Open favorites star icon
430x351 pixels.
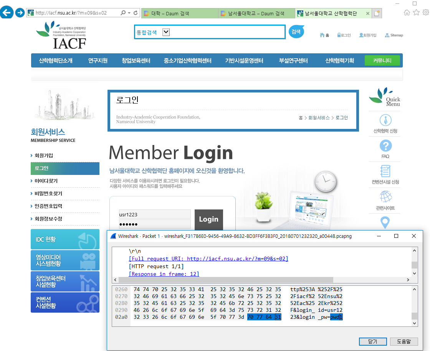coord(416,12)
